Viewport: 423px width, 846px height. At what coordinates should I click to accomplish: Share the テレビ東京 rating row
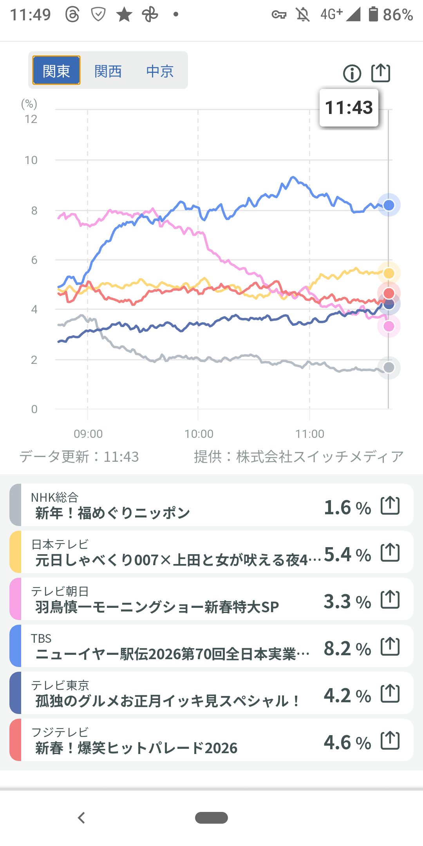[390, 693]
